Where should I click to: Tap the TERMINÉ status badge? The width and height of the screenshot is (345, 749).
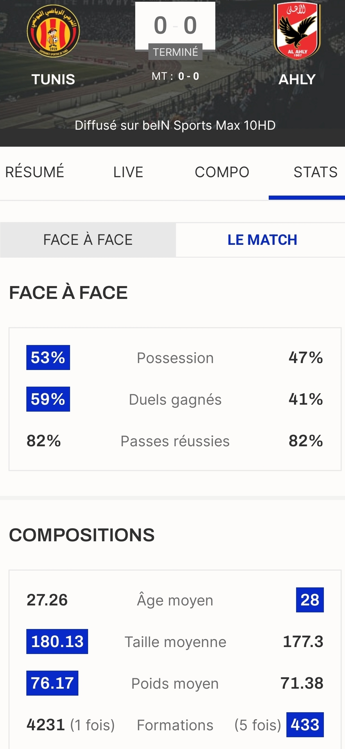[x=175, y=52]
